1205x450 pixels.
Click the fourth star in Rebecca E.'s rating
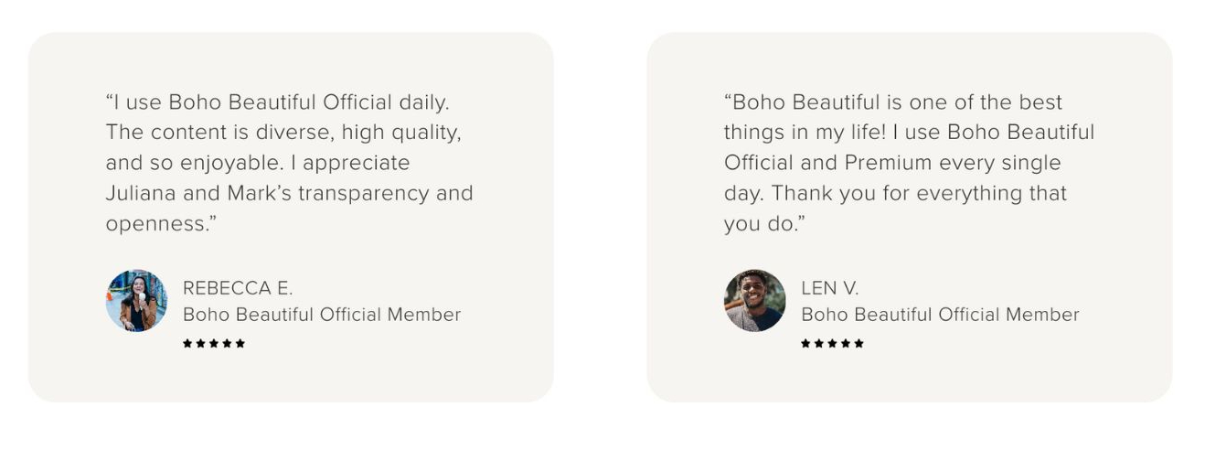(227, 343)
